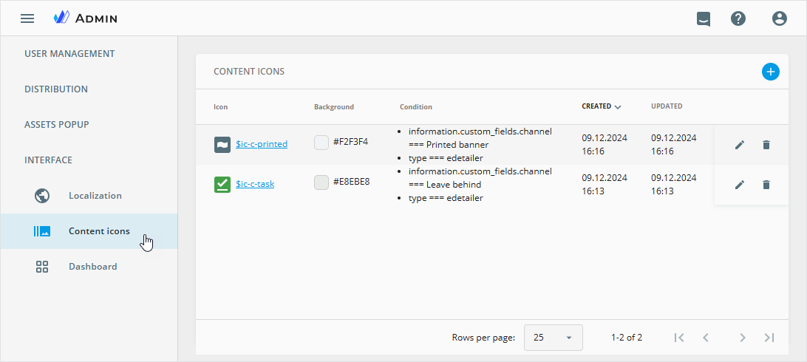
Task: Sort table by UPDATED column header
Action: click(x=667, y=106)
